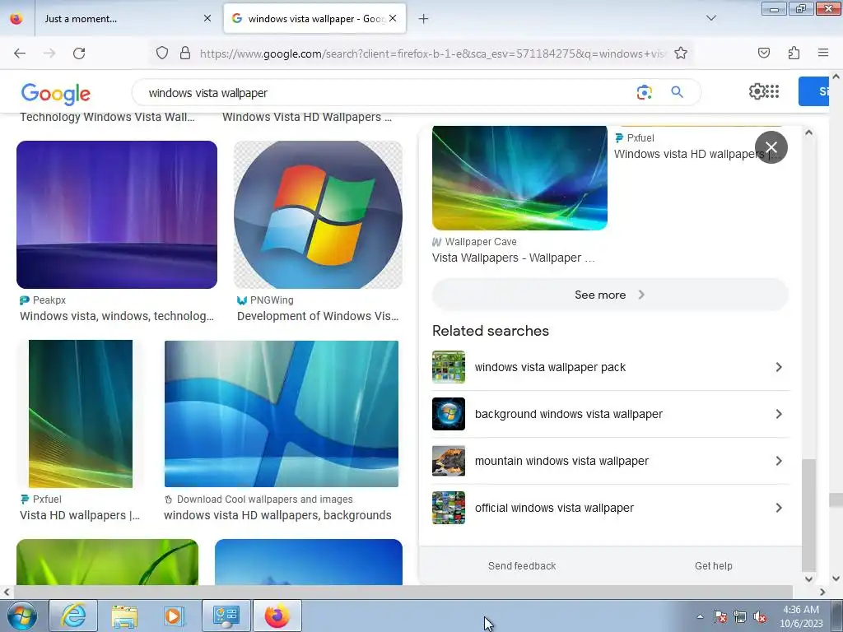Open 'Windows vista, windows, technolog...' result title
Screen dimensions: 843x632
click(117, 316)
